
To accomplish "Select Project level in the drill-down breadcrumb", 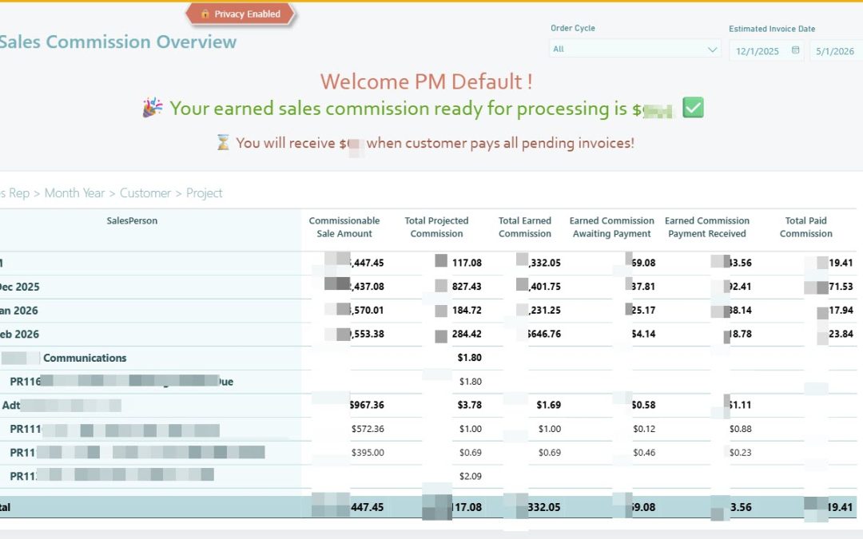I will [x=204, y=192].
